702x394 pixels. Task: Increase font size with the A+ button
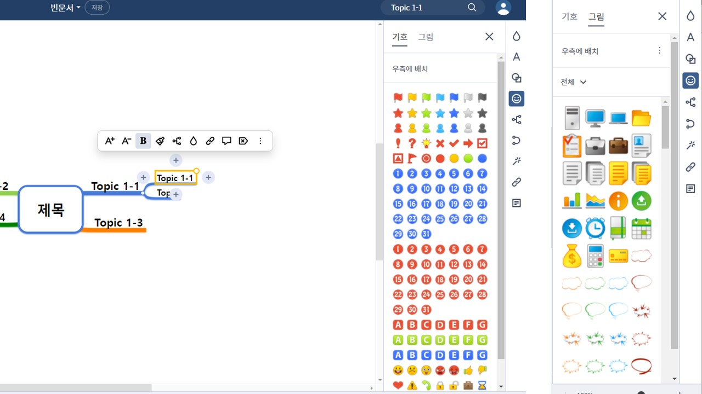point(110,141)
